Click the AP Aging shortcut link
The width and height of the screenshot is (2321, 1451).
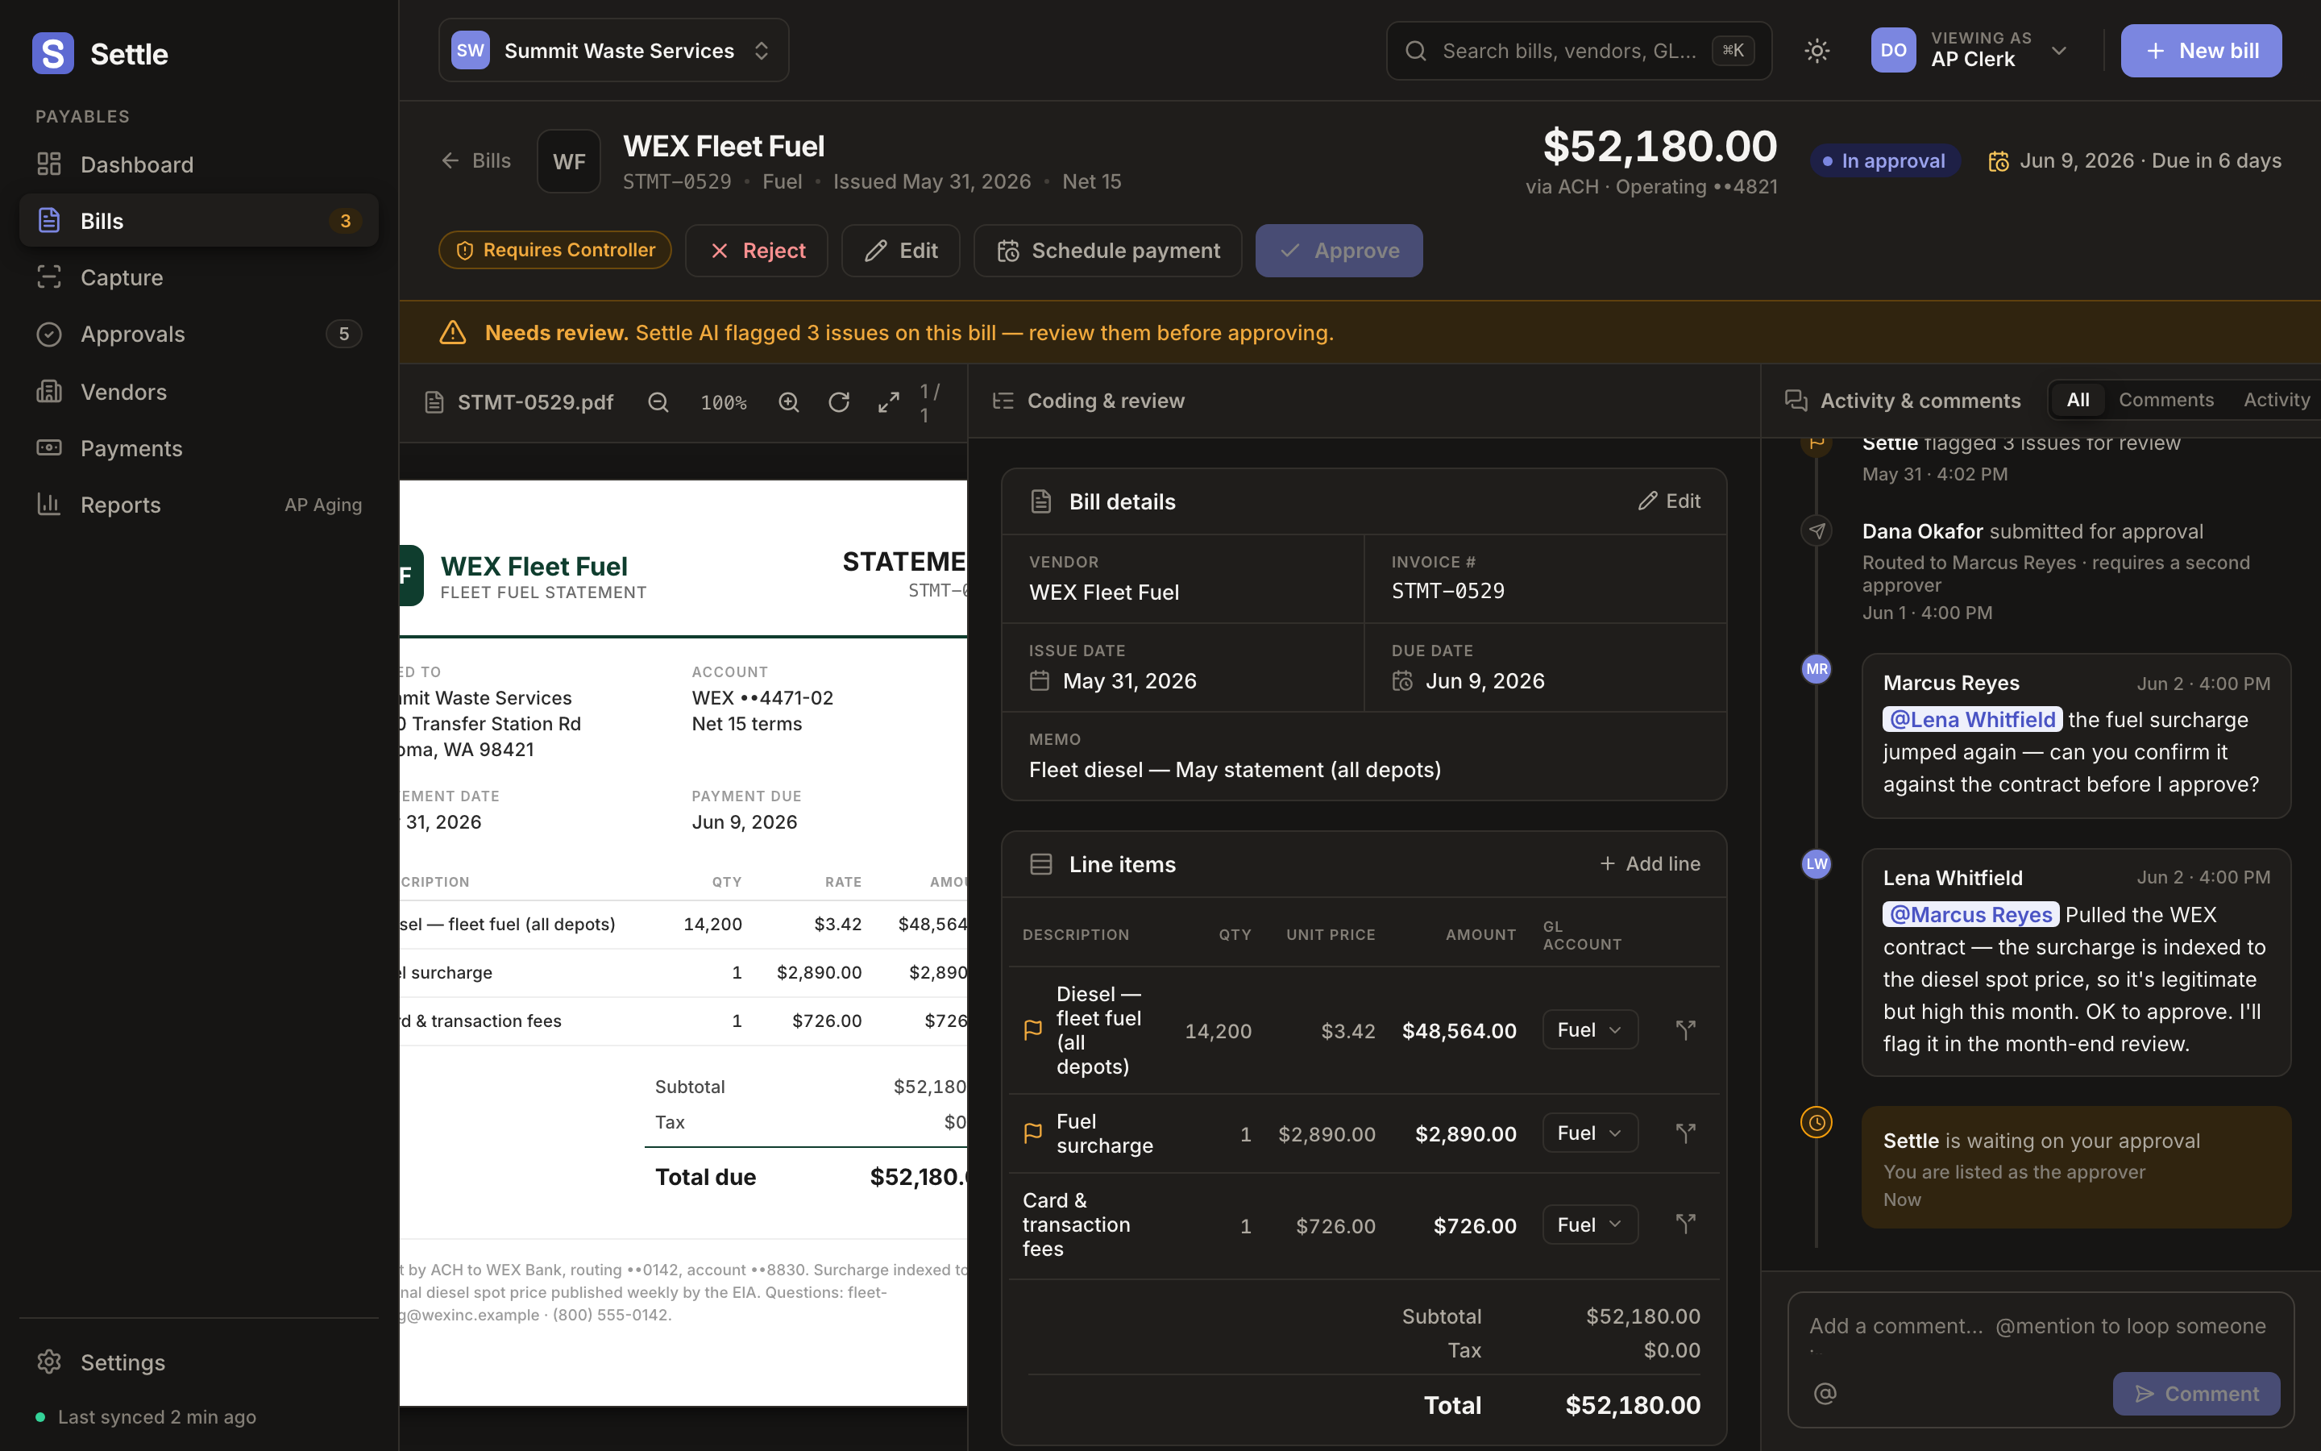(323, 505)
